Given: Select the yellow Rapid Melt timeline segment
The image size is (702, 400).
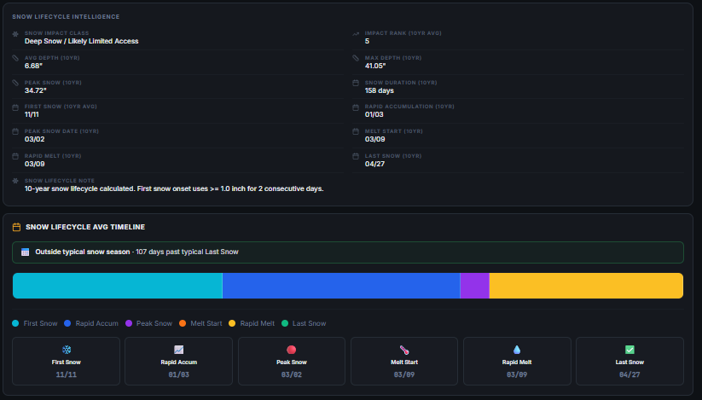Looking at the screenshot, I should (x=586, y=286).
